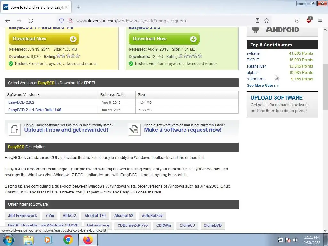Click the insecure connection padlock icon
Screen dimensions: 328x246
[x=70, y=21]
